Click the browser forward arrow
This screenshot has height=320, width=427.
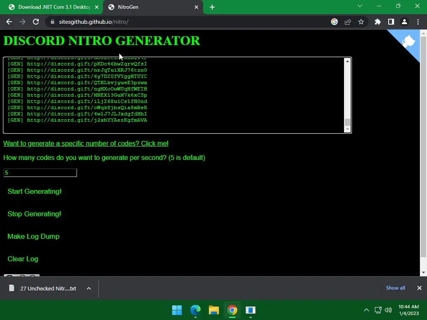pos(23,22)
